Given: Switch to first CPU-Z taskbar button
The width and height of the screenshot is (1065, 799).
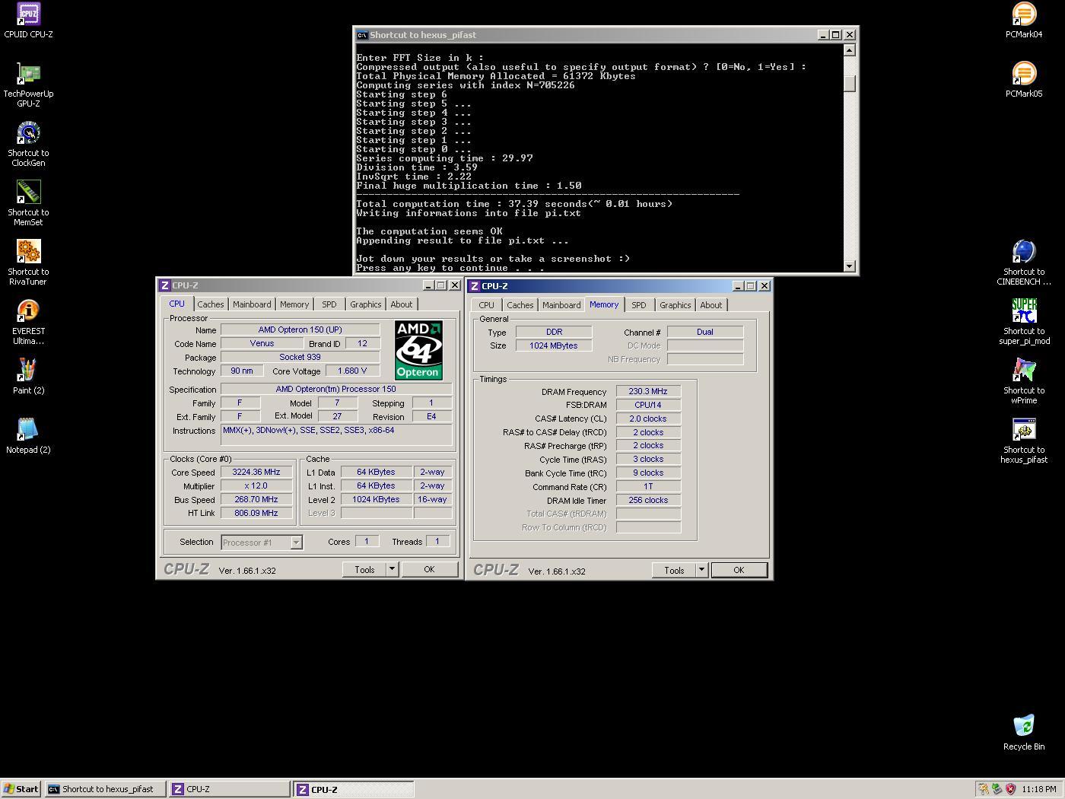Looking at the screenshot, I should point(229,789).
